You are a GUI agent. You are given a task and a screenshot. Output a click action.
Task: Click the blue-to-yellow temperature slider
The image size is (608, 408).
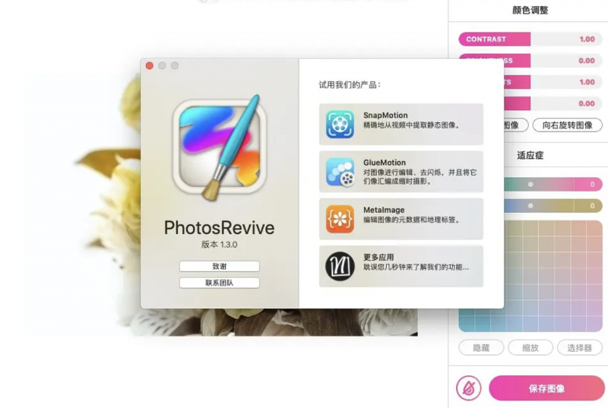(x=553, y=206)
